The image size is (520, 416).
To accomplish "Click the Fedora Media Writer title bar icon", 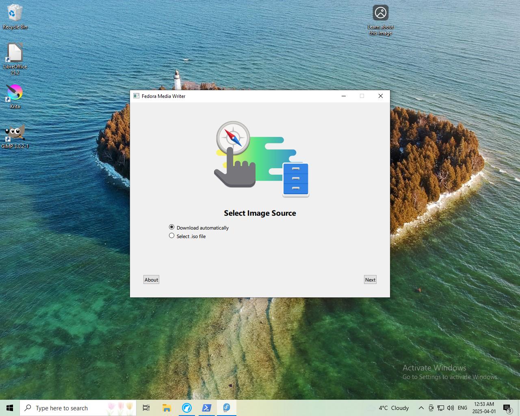I will point(136,96).
